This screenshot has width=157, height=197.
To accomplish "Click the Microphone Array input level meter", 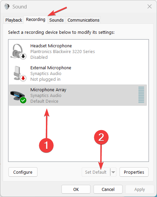I will click(x=141, y=95).
